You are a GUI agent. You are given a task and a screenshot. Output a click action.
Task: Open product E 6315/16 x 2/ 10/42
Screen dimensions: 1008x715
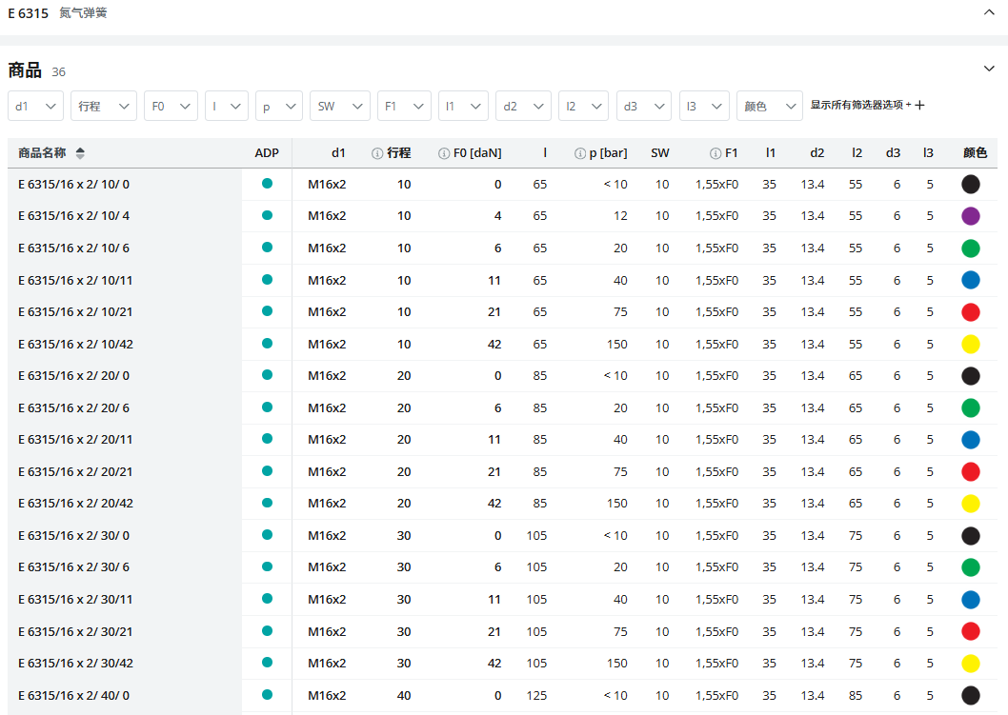(x=75, y=345)
